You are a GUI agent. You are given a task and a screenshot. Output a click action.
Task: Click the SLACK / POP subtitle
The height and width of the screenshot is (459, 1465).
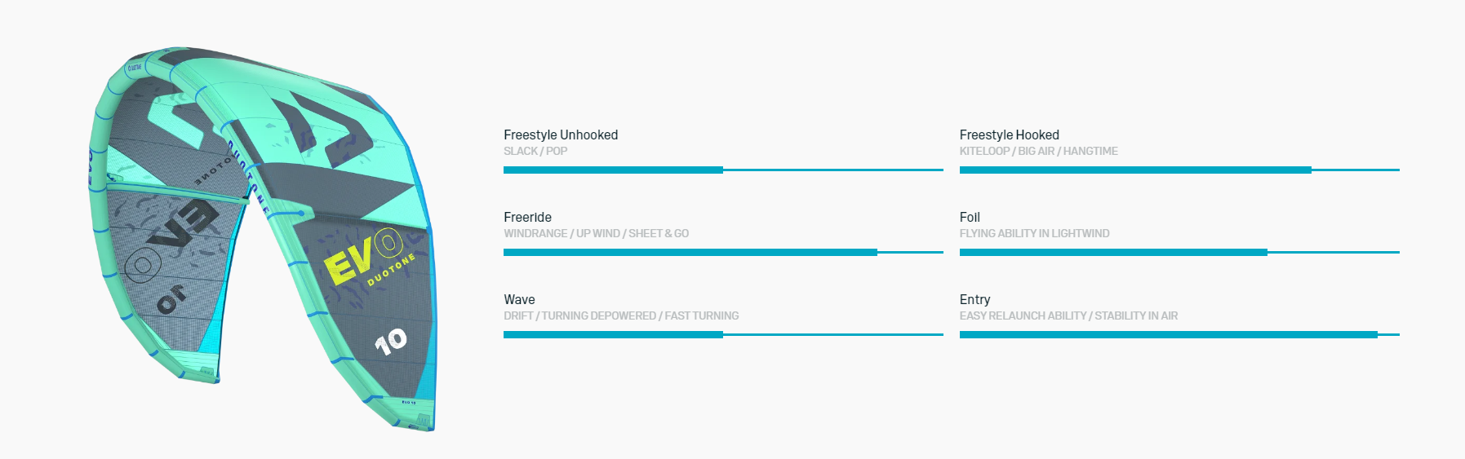pos(535,151)
